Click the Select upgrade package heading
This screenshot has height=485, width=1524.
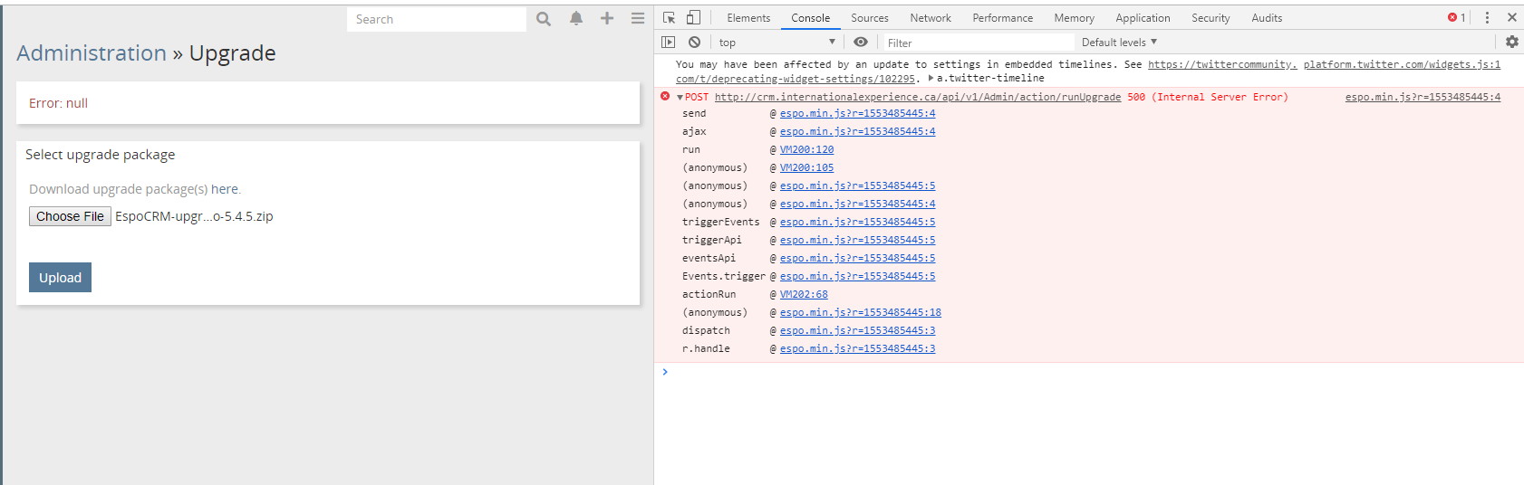(100, 155)
